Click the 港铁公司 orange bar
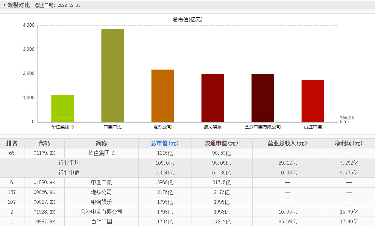The width and height of the screenshot is (375, 226). 162,96
